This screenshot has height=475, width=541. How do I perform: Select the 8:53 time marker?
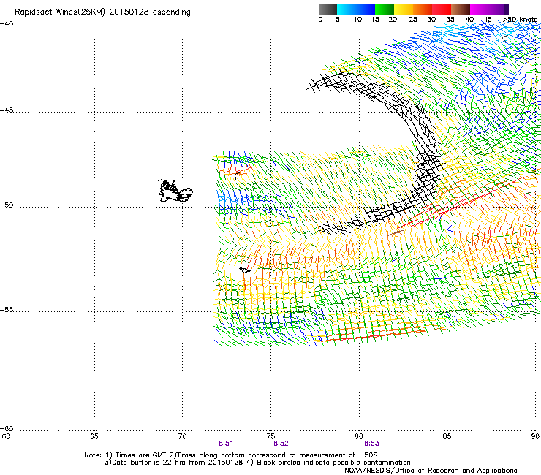[x=371, y=444]
